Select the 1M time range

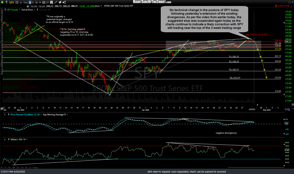pyautogui.click(x=22, y=168)
